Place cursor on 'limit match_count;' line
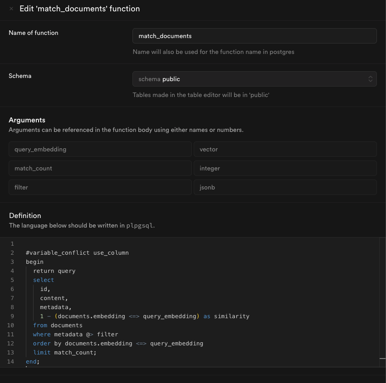 click(x=65, y=352)
